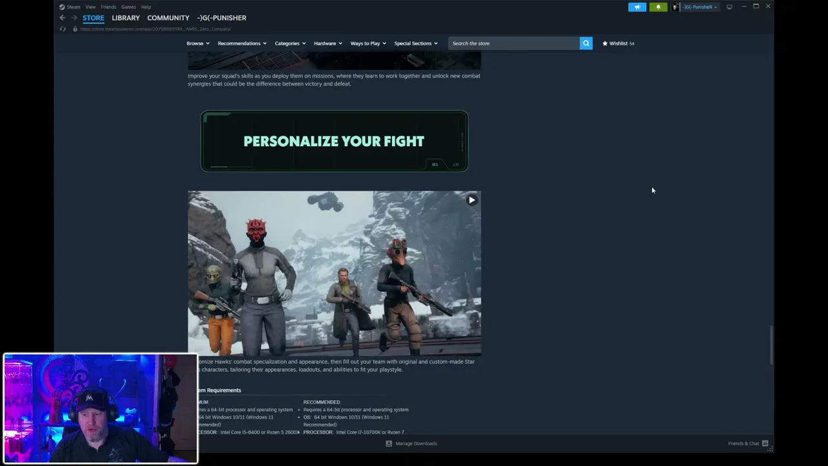Open the blue announcements megaphone button

tap(637, 7)
